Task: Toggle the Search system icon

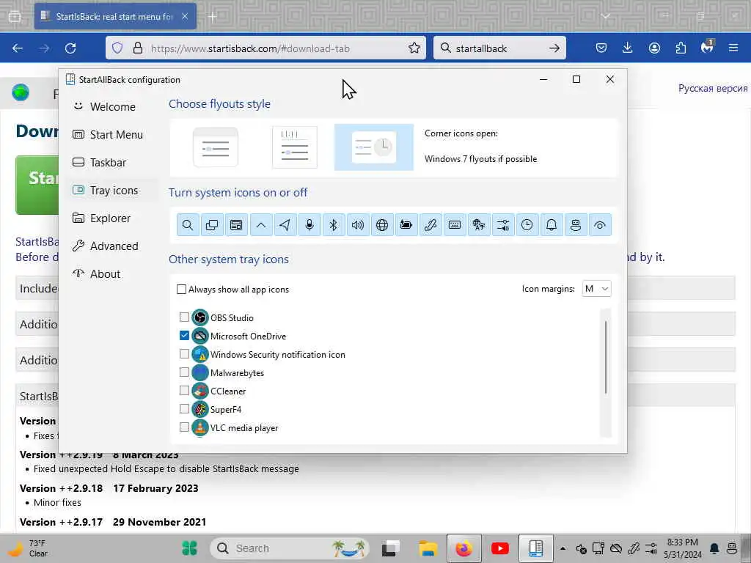Action: (188, 225)
